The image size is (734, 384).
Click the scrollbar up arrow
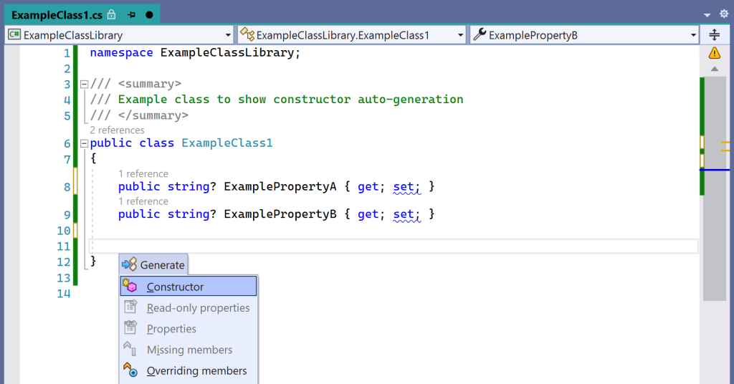tap(715, 69)
